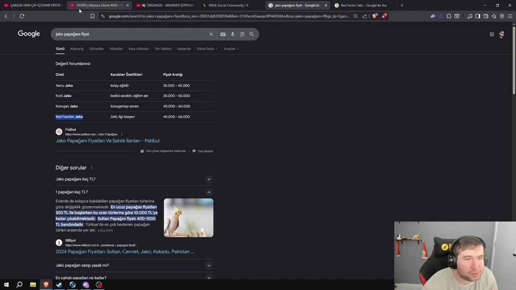Switch to Yer siteleri search tab
Image resolution: width=516 pixels, height=290 pixels.
coord(163,49)
